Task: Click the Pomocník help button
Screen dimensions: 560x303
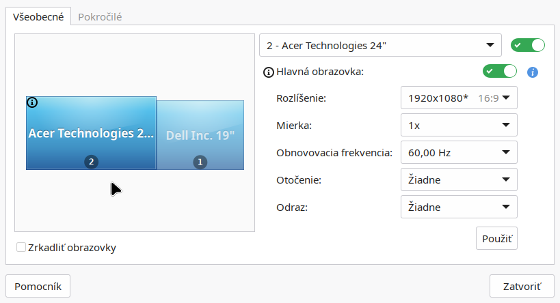Action: click(x=38, y=286)
